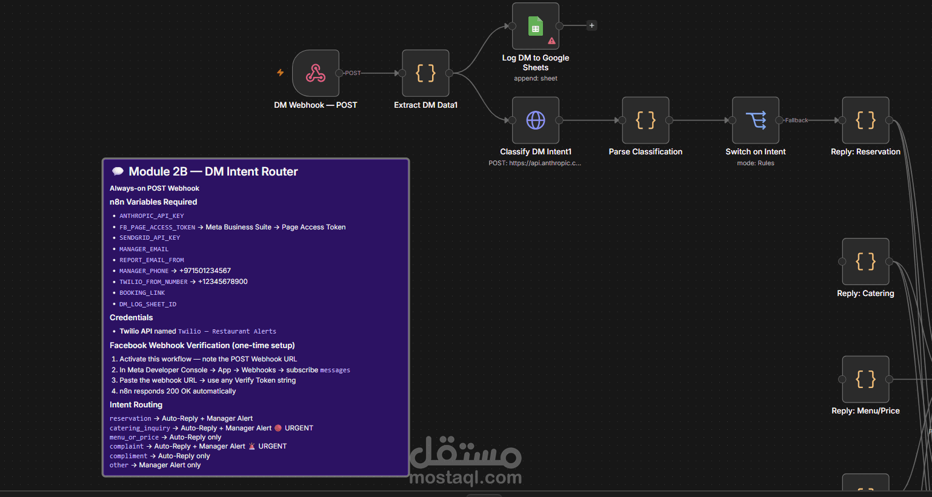Viewport: 932px width, 497px height.
Task: Click the Twilio – Restaurant Alerts credential name
Action: pos(227,332)
